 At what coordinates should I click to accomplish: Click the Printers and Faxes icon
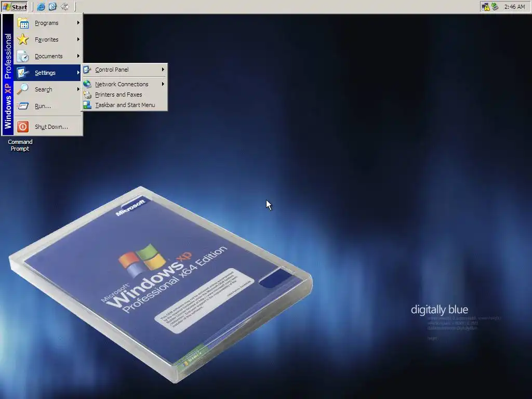point(87,95)
